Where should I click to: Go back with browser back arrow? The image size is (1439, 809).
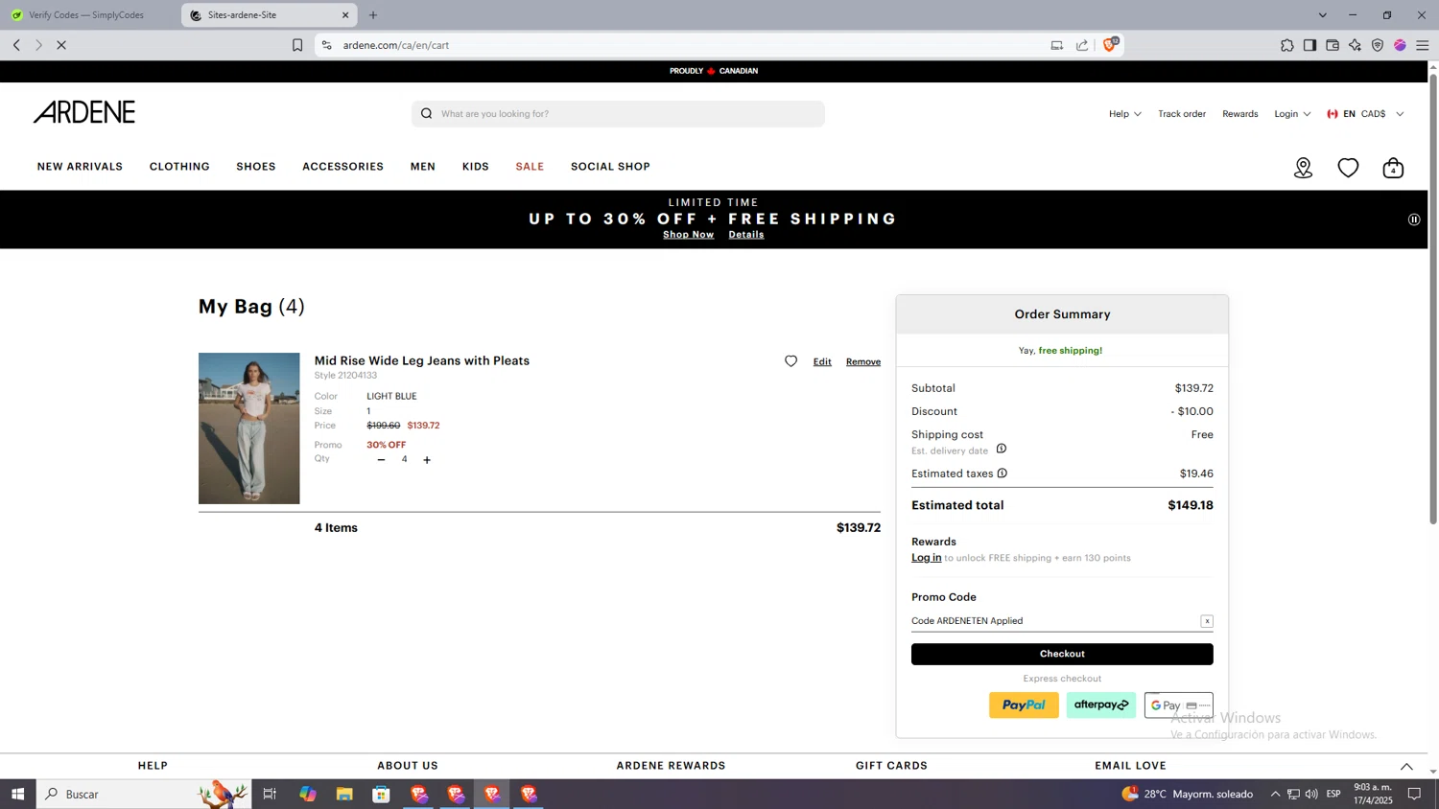(16, 45)
